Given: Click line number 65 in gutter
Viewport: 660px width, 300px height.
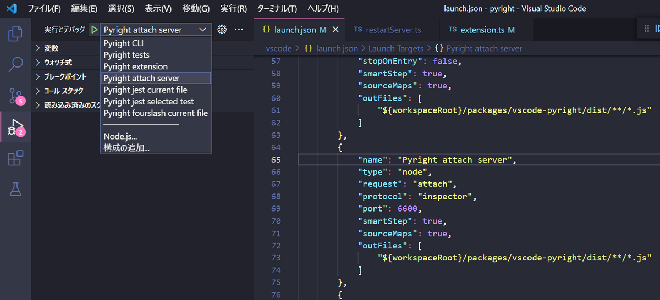Looking at the screenshot, I should click(276, 160).
